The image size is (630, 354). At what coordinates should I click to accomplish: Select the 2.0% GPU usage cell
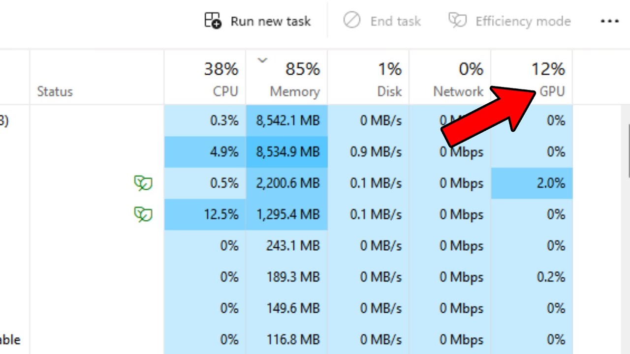532,183
